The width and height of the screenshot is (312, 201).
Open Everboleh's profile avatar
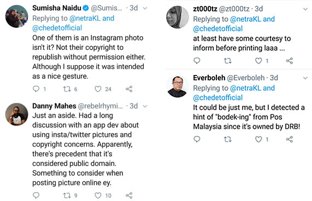[x=177, y=87]
